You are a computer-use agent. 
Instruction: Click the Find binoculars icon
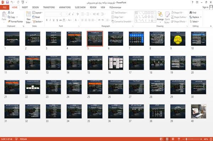(x=191, y=13)
